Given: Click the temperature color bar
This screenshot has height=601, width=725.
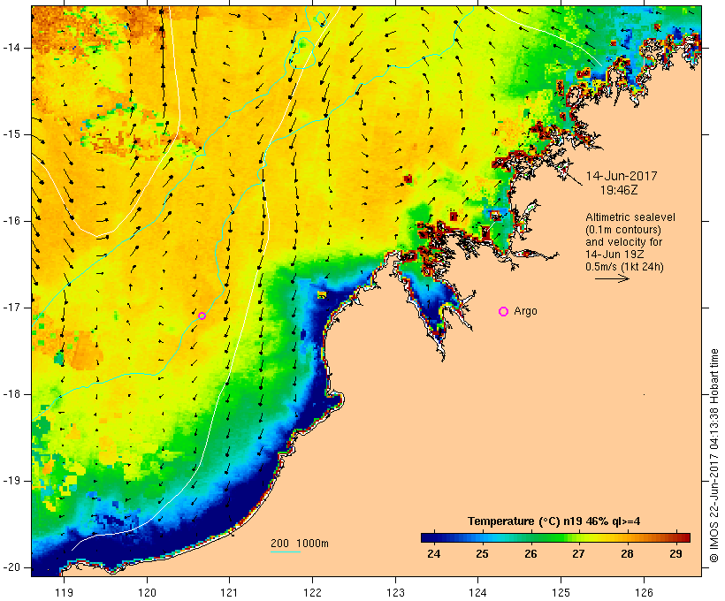Looking at the screenshot, I should tap(555, 537).
